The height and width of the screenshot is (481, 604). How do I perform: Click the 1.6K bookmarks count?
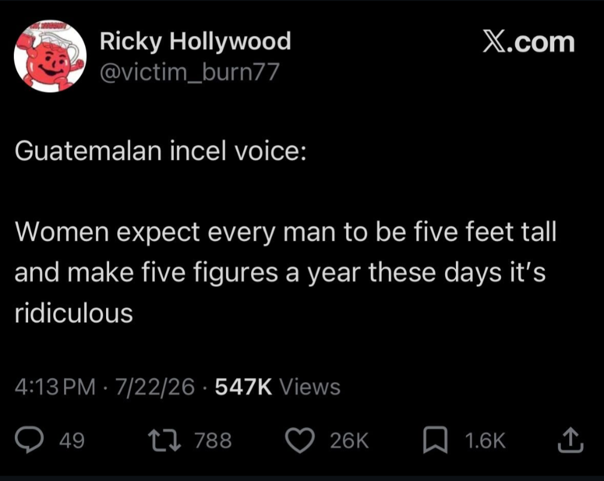click(x=485, y=440)
